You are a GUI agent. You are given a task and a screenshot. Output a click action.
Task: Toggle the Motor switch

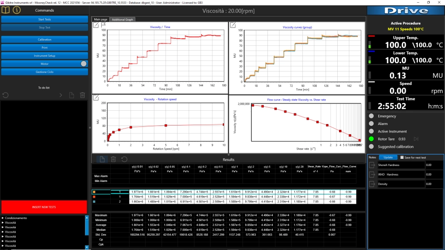[x=84, y=64]
